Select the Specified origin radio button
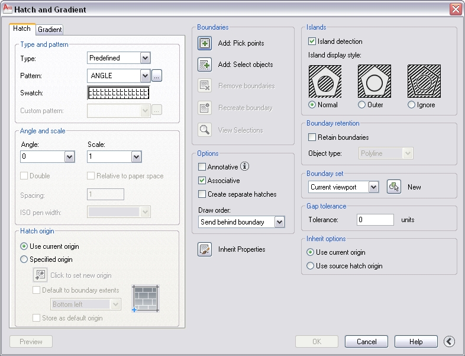 click(x=24, y=259)
